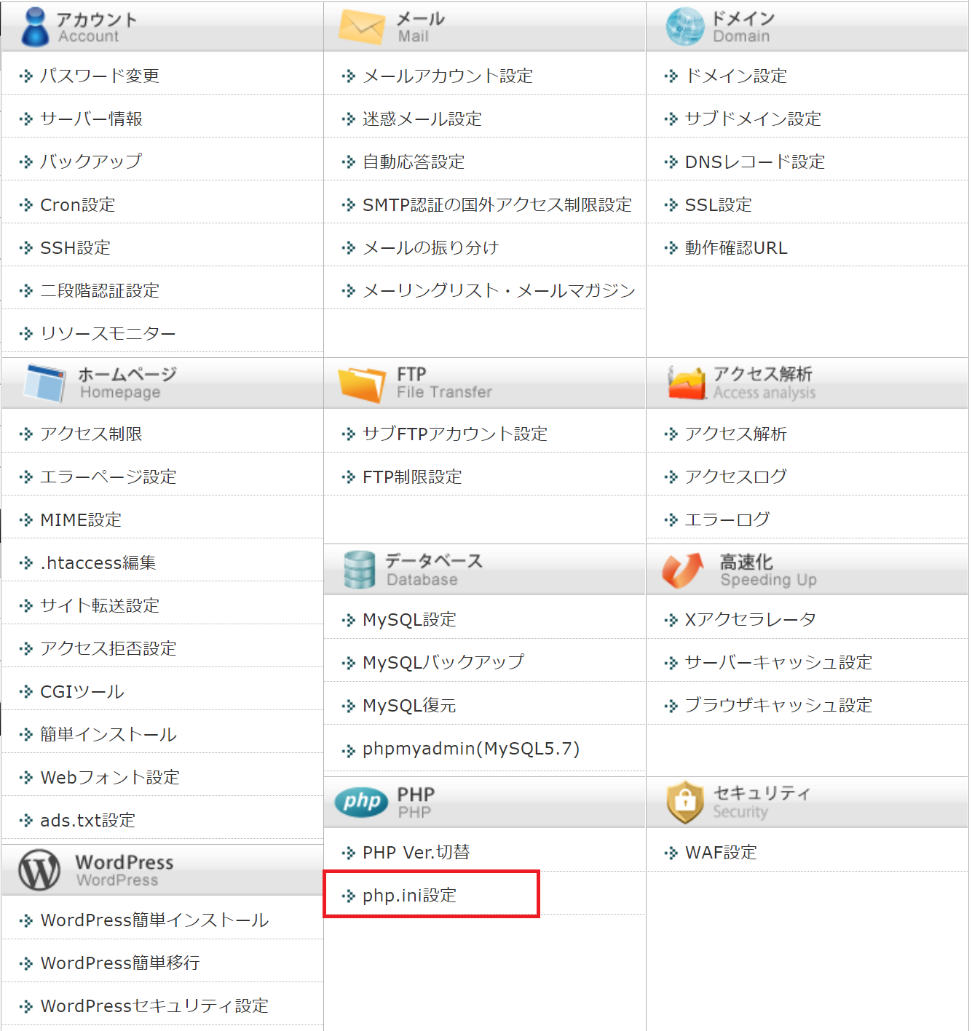
Task: Open WordPress簡単移行 link
Action: 120,963
